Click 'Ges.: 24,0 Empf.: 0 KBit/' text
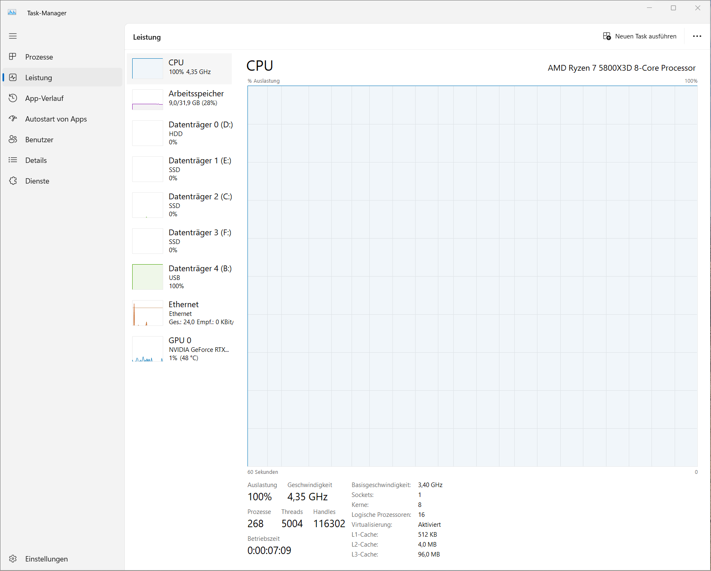 tap(201, 322)
